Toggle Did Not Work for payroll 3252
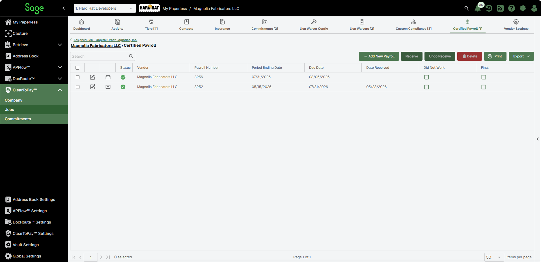541x262 pixels. [x=426, y=87]
